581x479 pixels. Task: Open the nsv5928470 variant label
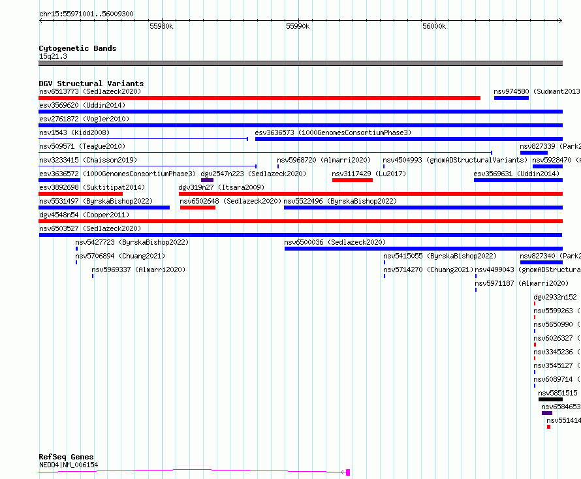tap(557, 160)
